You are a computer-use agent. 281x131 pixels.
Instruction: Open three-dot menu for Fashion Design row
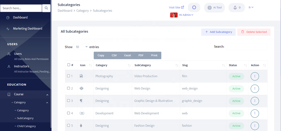[x=255, y=125]
